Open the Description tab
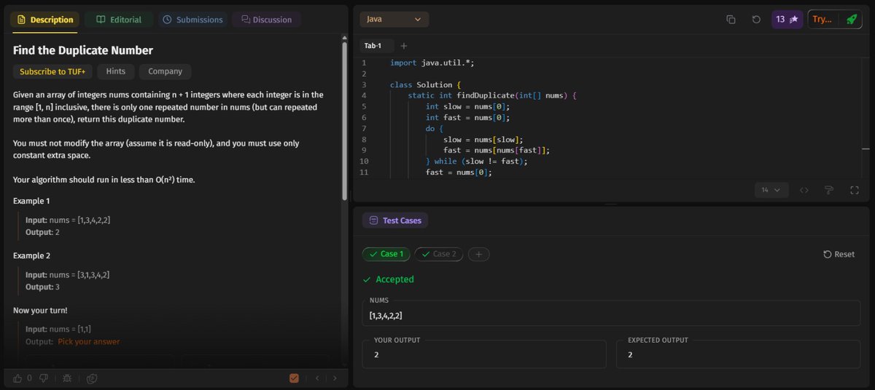The width and height of the screenshot is (875, 390). [44, 20]
